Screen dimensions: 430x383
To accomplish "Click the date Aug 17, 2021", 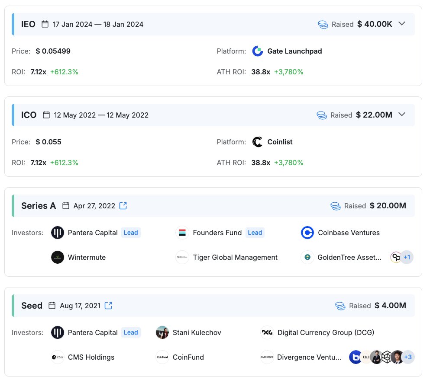I will [x=81, y=306].
